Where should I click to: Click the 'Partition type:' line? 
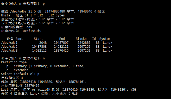(x=15, y=62)
